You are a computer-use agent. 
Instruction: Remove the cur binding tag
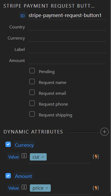(x=43, y=157)
